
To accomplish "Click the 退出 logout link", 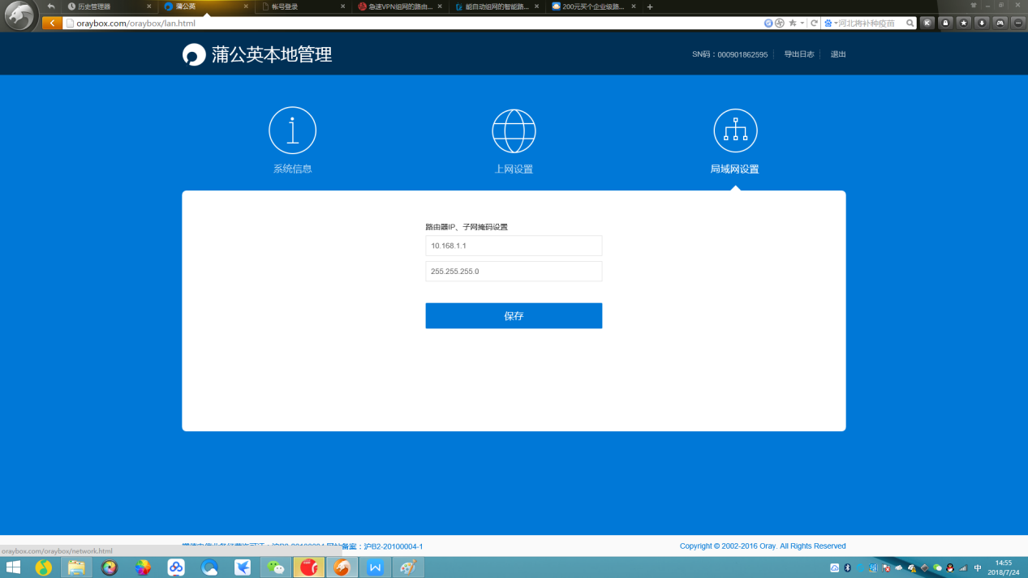I will (x=838, y=54).
